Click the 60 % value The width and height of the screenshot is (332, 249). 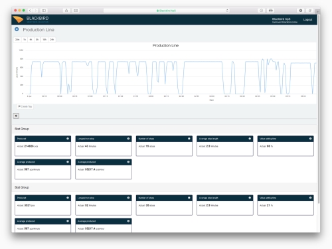click(270, 146)
